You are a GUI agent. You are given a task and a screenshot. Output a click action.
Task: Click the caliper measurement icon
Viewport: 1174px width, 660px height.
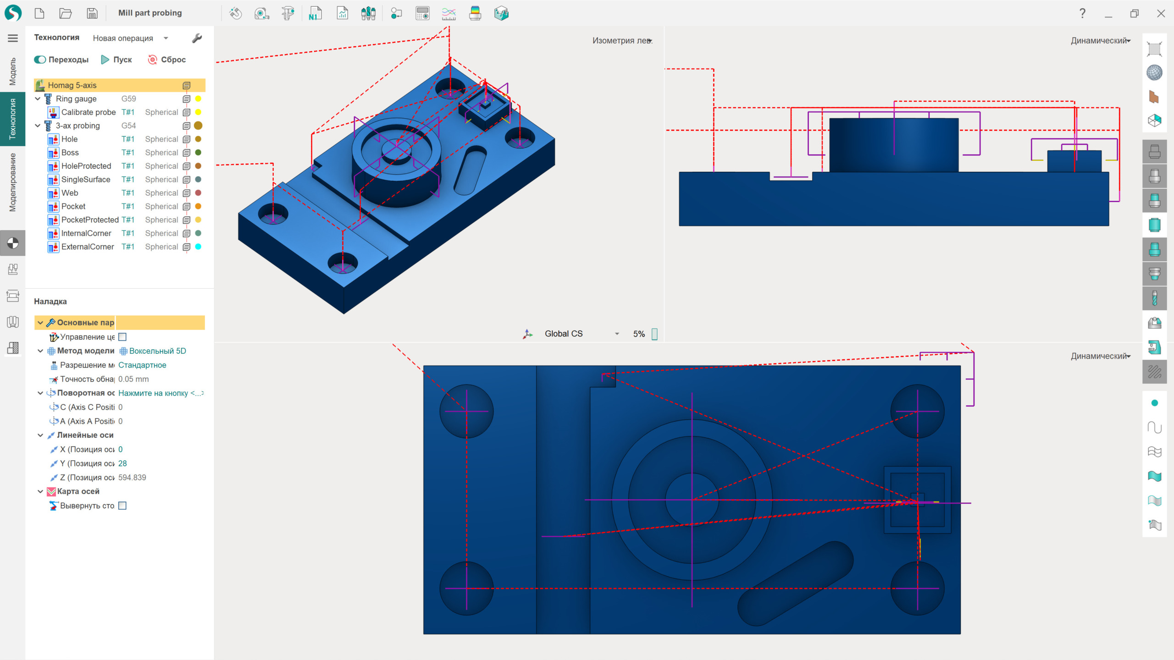coord(288,13)
